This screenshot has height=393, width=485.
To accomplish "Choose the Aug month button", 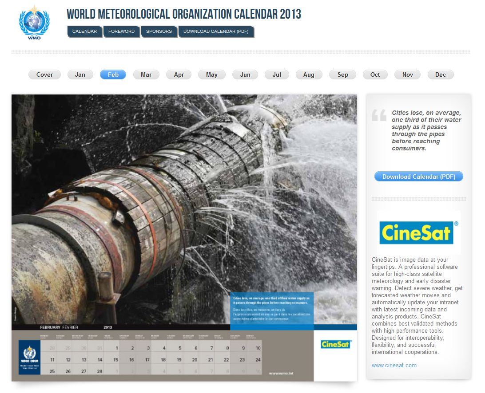I will (309, 75).
